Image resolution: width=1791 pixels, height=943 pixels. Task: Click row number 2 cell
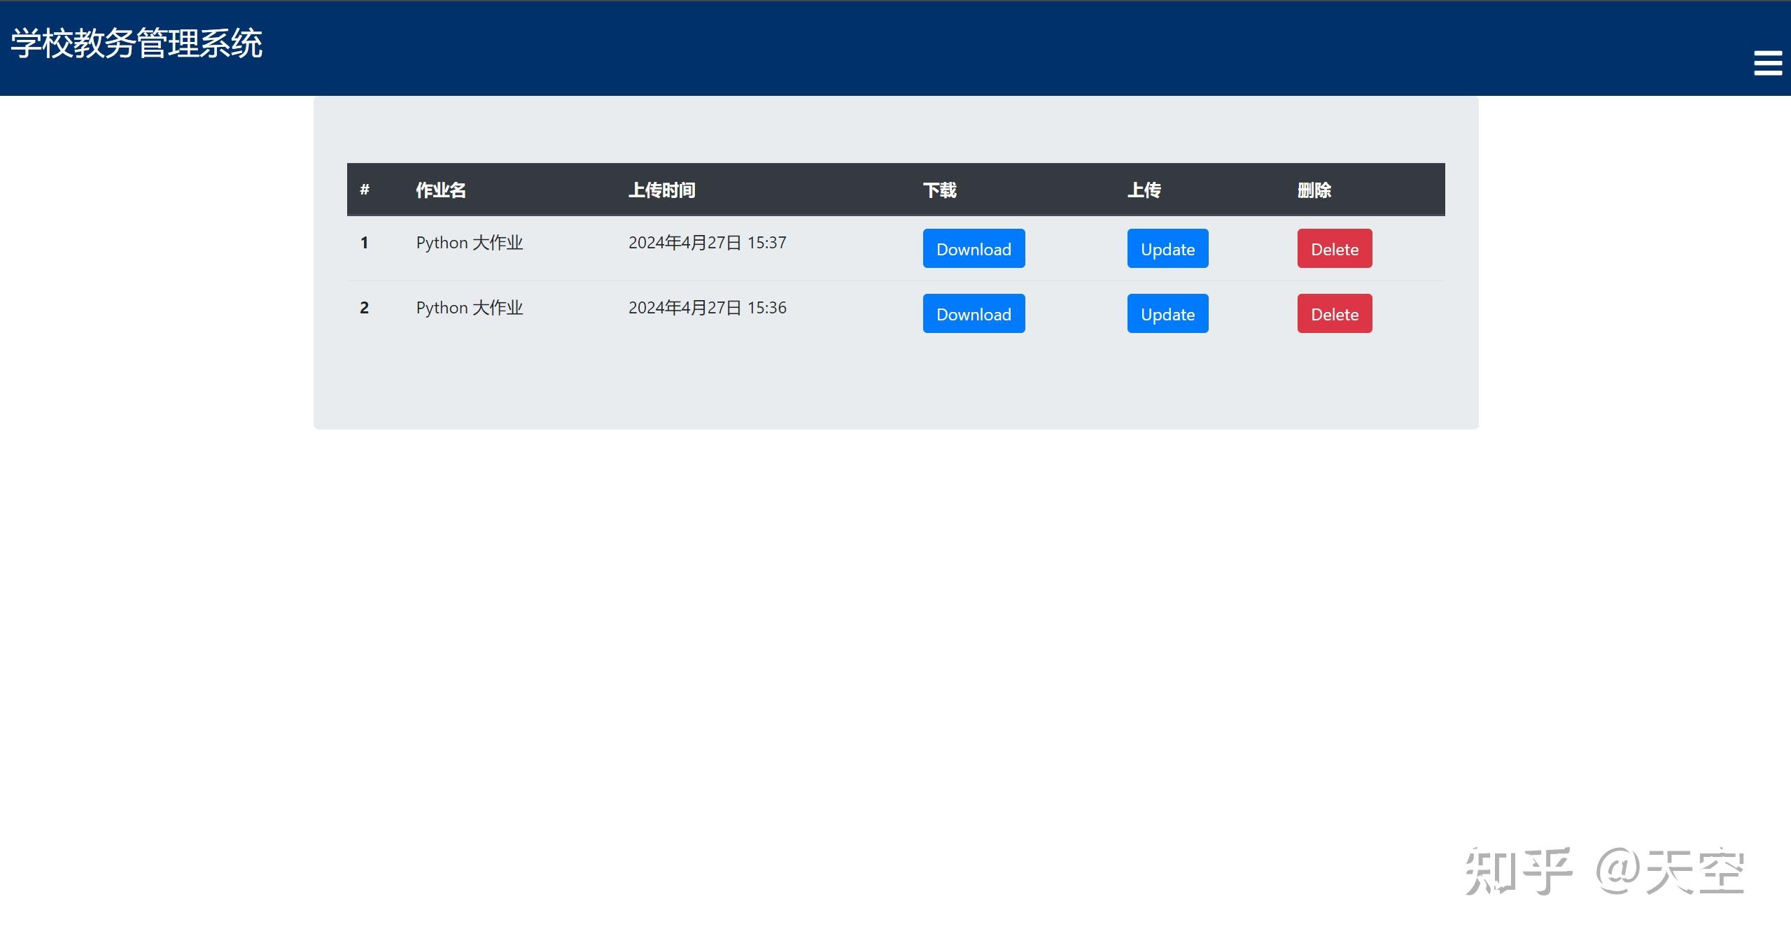pos(364,308)
